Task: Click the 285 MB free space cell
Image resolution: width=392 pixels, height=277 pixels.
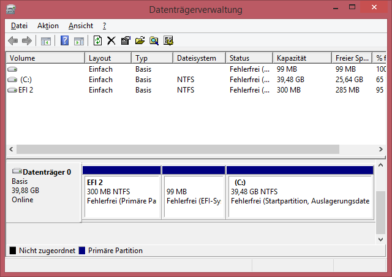Action: point(347,90)
